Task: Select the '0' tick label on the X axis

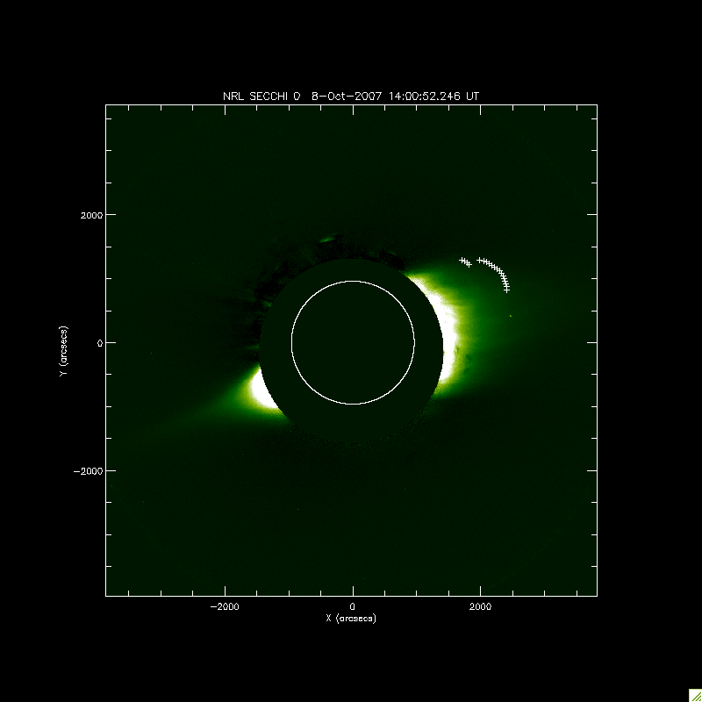Action: pos(353,606)
